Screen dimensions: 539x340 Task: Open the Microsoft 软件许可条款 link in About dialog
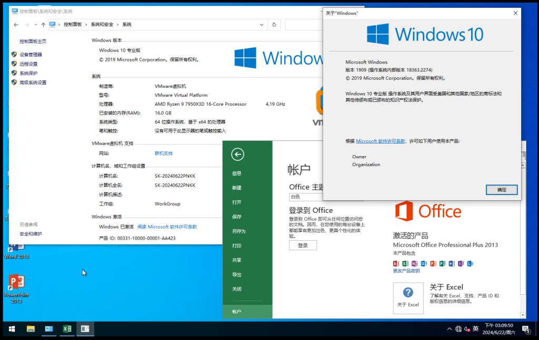click(381, 141)
